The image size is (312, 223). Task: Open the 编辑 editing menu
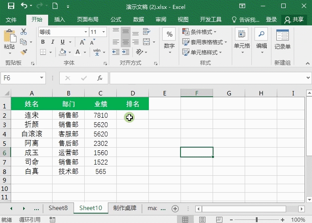point(262,41)
